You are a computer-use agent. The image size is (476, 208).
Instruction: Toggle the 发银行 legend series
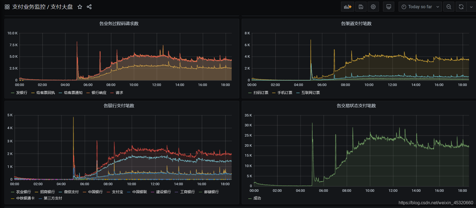click(22, 93)
